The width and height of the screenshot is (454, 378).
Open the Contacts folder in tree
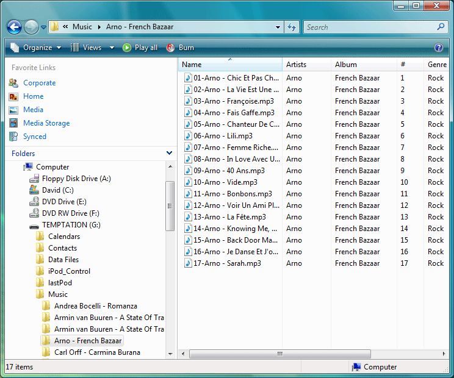click(x=62, y=248)
